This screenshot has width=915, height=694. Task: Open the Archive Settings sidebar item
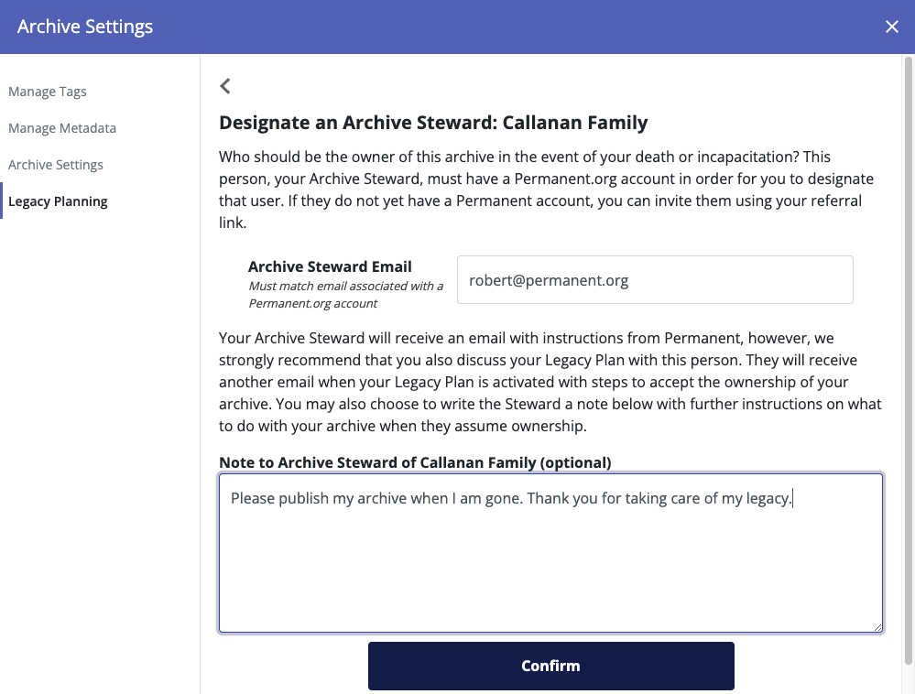point(56,165)
